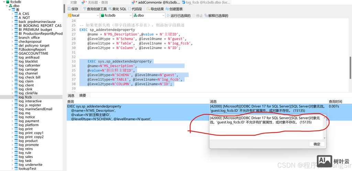Expand the log_interactive table node
The width and height of the screenshot is (352, 171).
(x=12, y=101)
